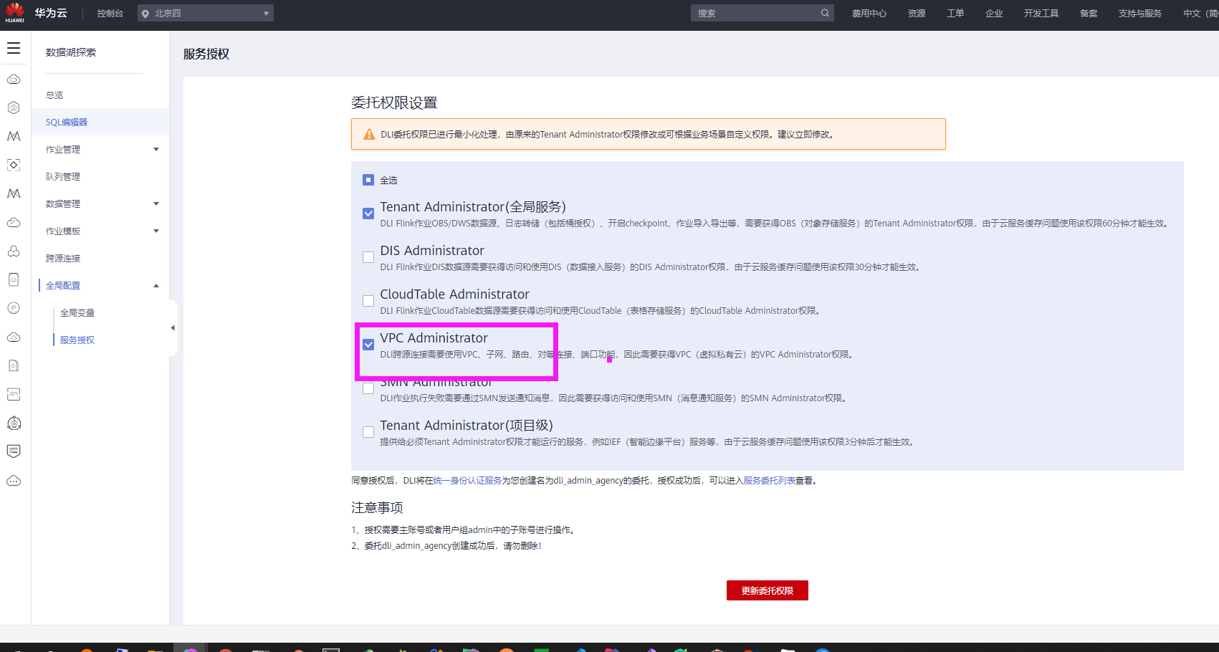1219x652 pixels.
Task: Open the cloud with clock icon
Action: tap(14, 222)
